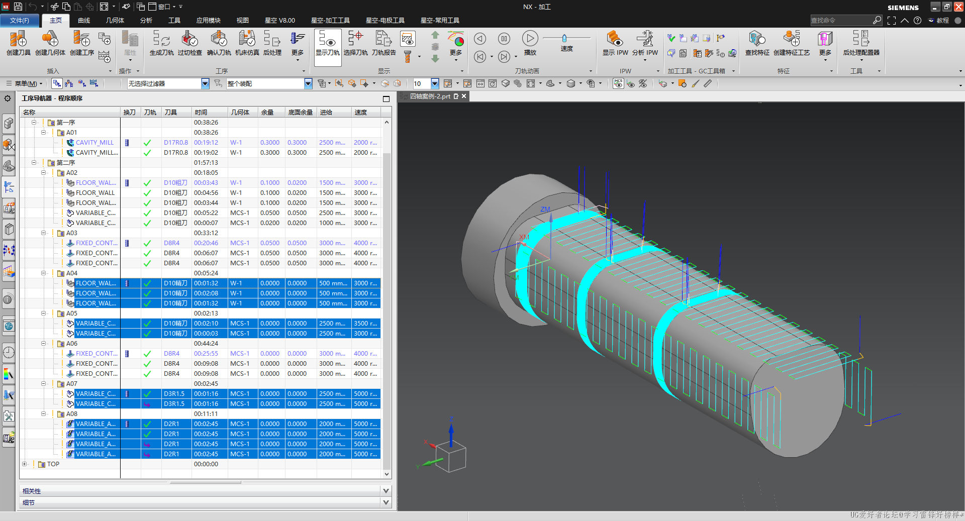Viewport: 965px width, 521px height.
Task: Click the 生成刀轨 (Generate Tool Path) icon
Action: point(161,43)
